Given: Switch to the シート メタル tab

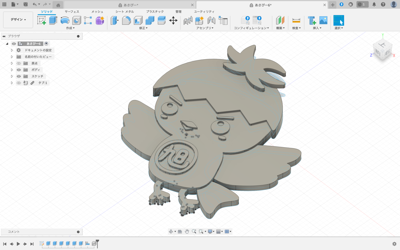Looking at the screenshot, I should pos(124,12).
